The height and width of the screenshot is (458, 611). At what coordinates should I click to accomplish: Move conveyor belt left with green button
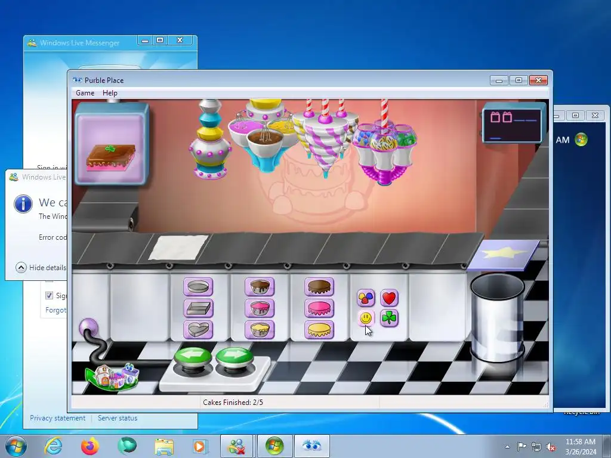pyautogui.click(x=193, y=358)
